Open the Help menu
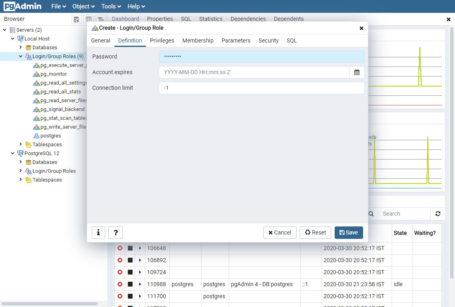The image size is (455, 307). coord(136,6)
